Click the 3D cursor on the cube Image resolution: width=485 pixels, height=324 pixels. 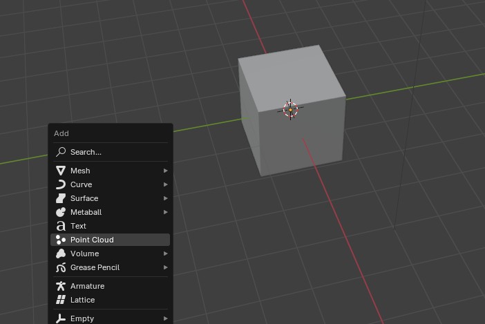point(291,109)
